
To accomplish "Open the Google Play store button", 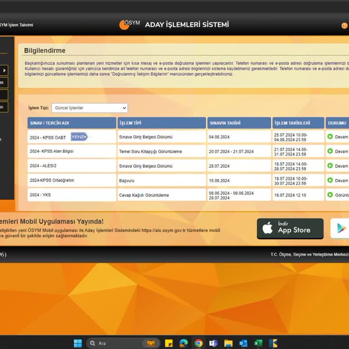I will (339, 229).
